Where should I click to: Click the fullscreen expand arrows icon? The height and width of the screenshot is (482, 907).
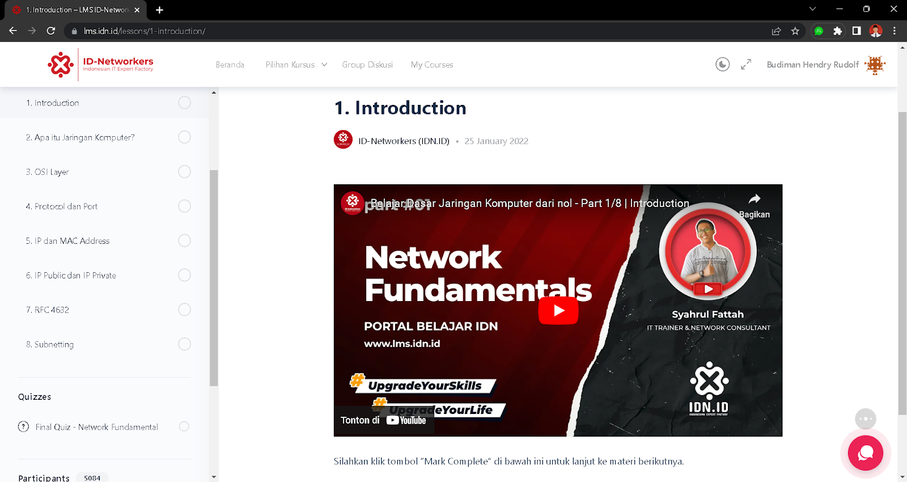tap(746, 65)
